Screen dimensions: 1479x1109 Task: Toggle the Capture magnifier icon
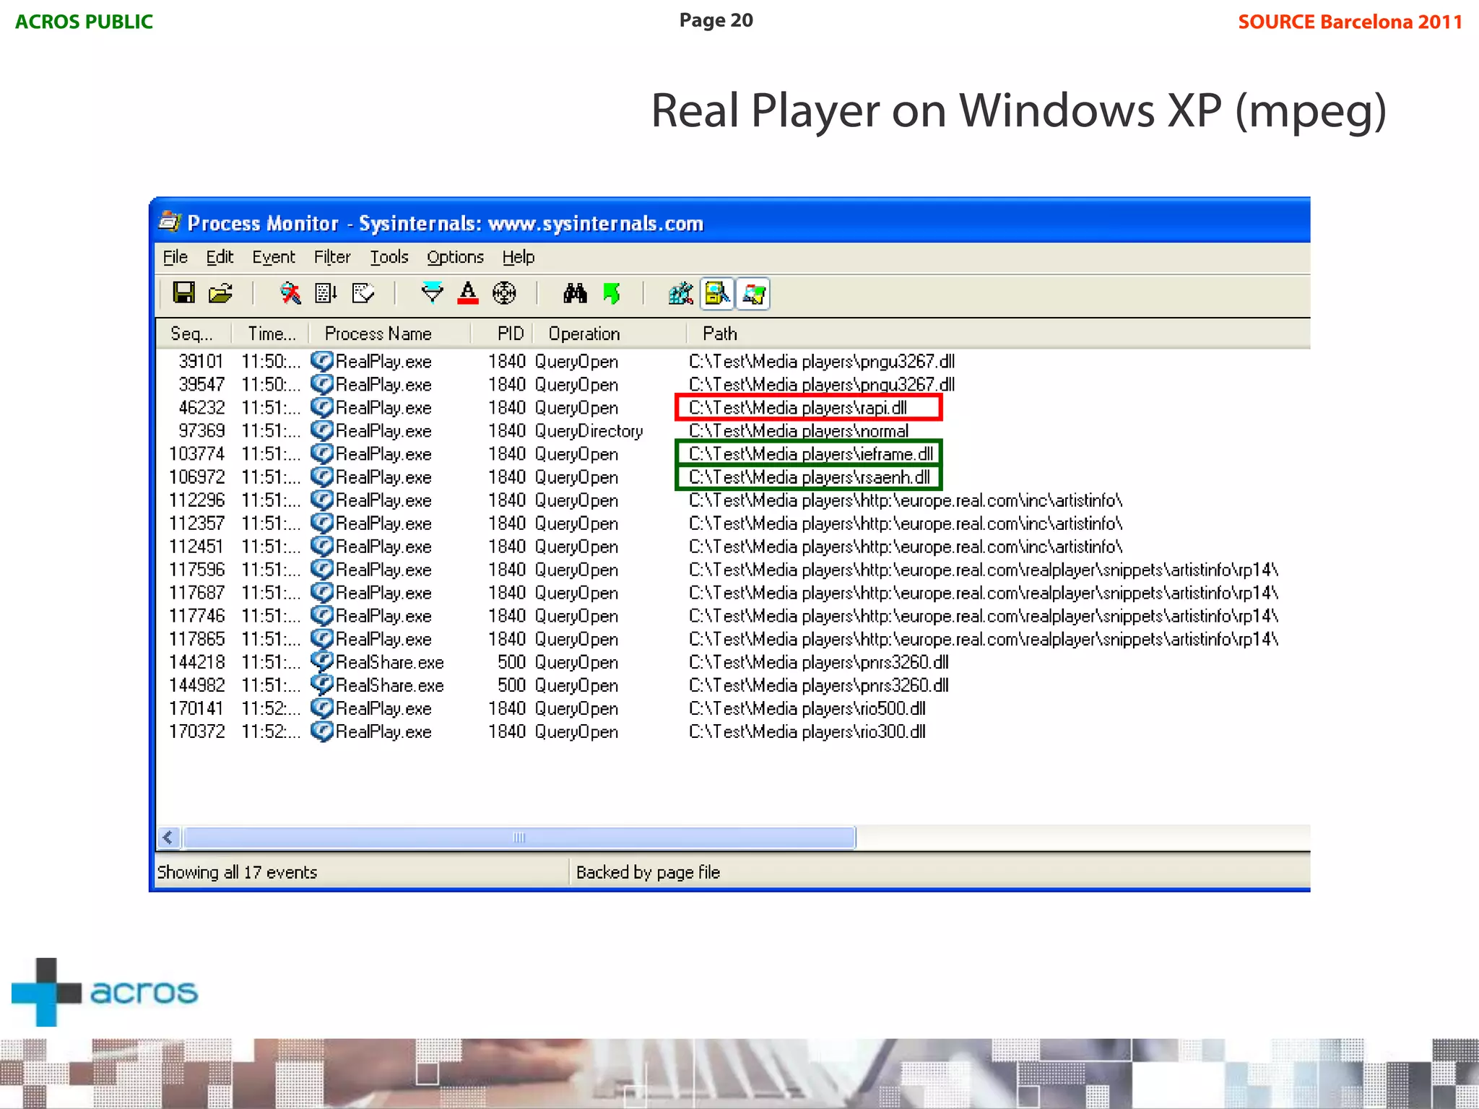coord(290,293)
